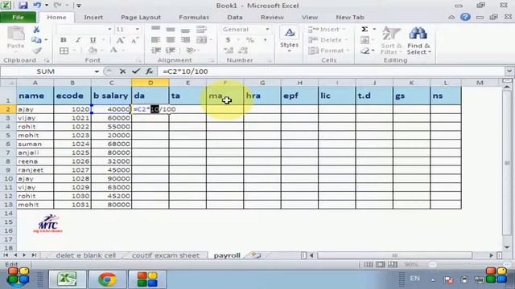Open Chrome from the taskbar
Screen dimensions: 515x289
[107, 279]
